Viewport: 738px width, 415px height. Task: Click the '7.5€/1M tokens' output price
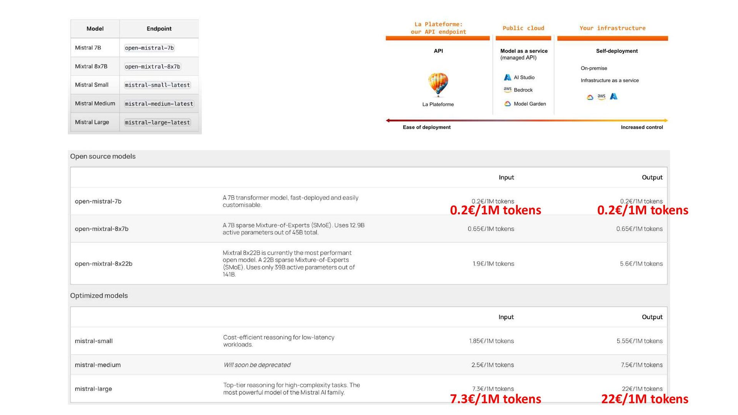tap(642, 365)
